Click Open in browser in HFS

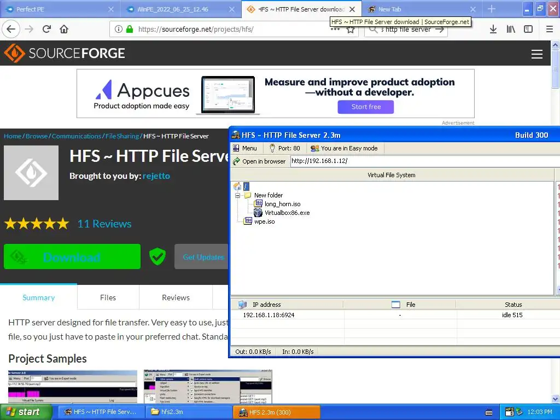[x=259, y=161]
